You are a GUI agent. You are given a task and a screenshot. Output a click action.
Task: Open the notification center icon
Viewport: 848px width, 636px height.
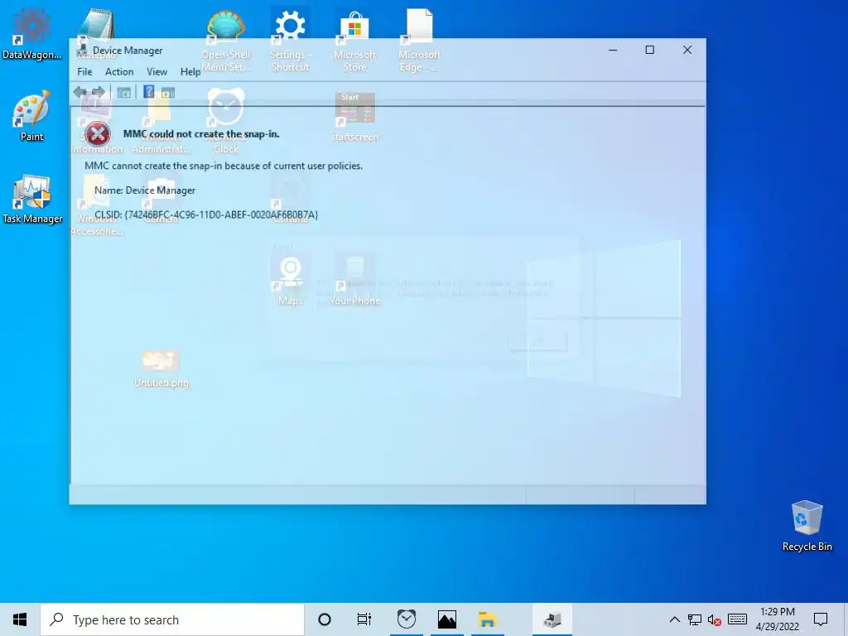(821, 619)
